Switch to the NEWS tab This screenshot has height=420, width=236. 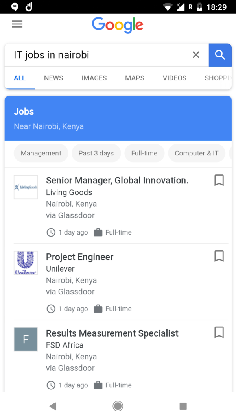pos(53,78)
